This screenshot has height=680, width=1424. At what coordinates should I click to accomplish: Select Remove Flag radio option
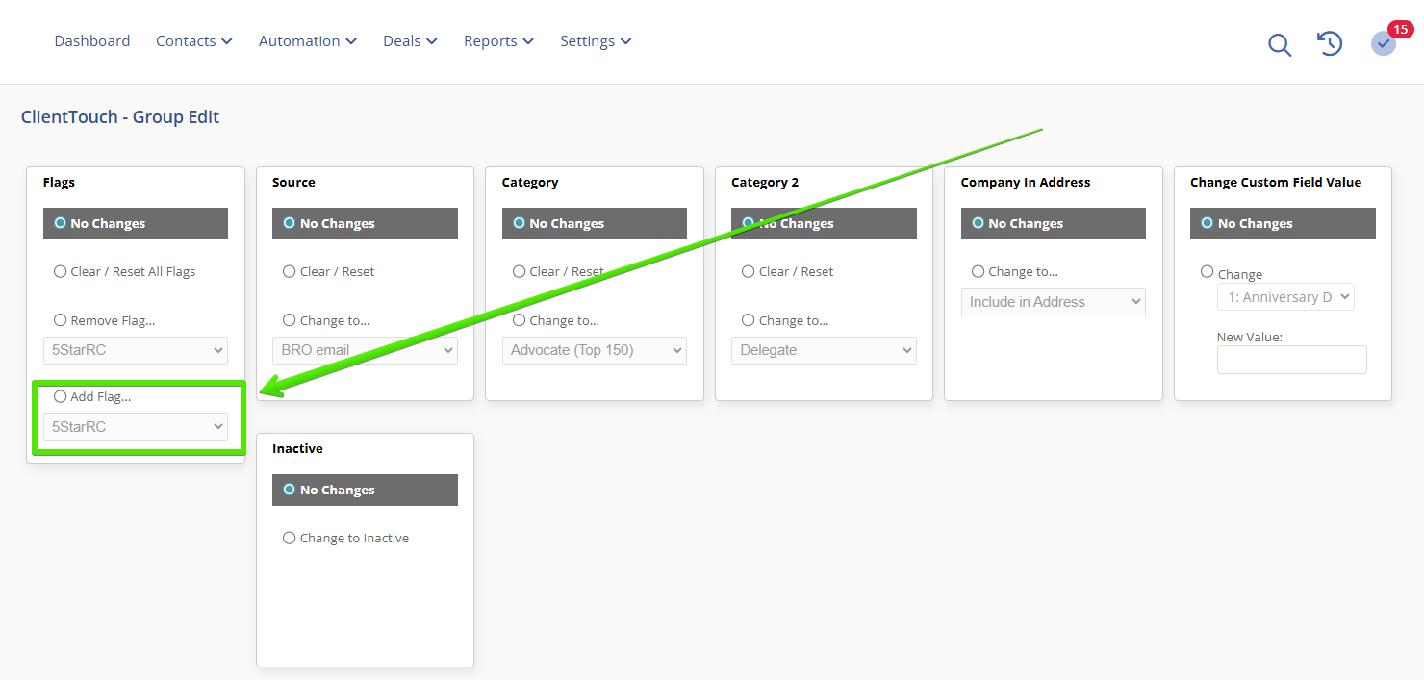(x=61, y=321)
